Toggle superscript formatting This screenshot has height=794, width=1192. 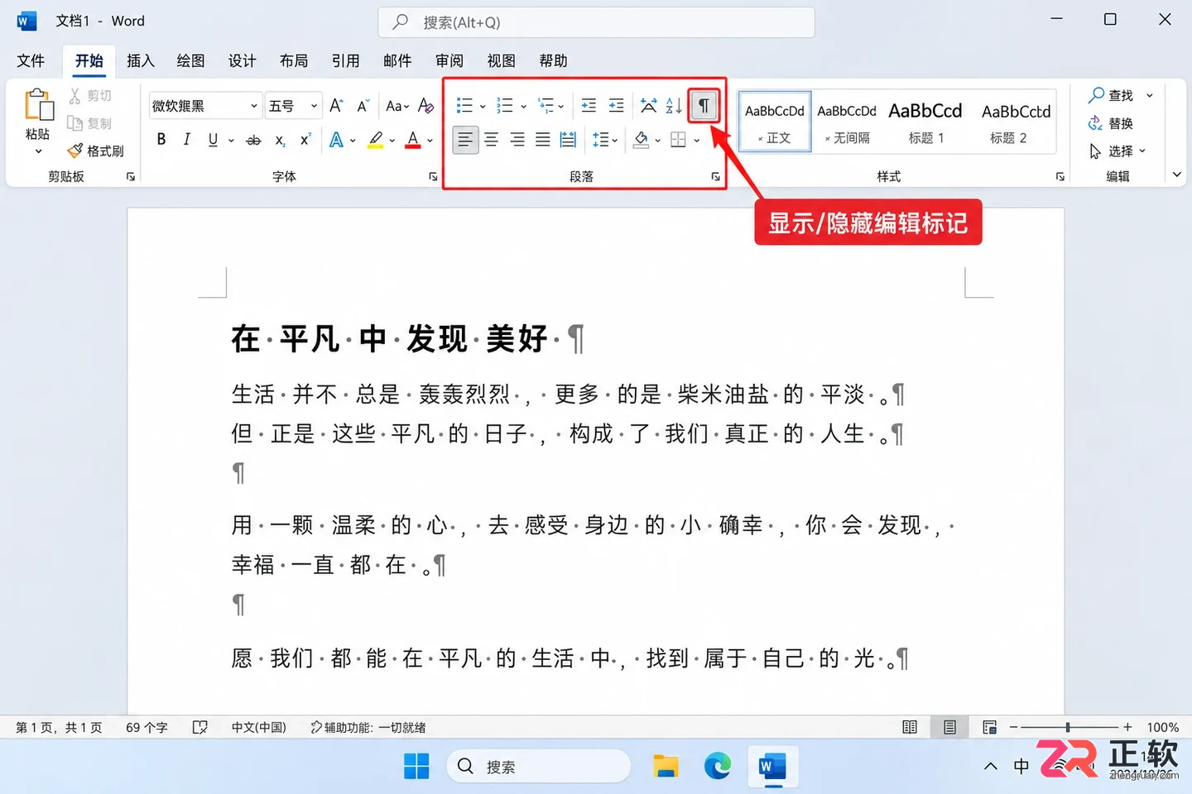click(305, 140)
